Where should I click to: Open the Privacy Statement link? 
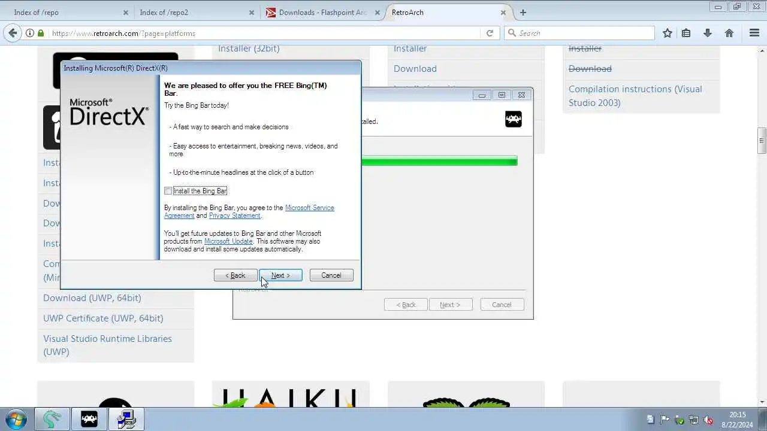(234, 215)
